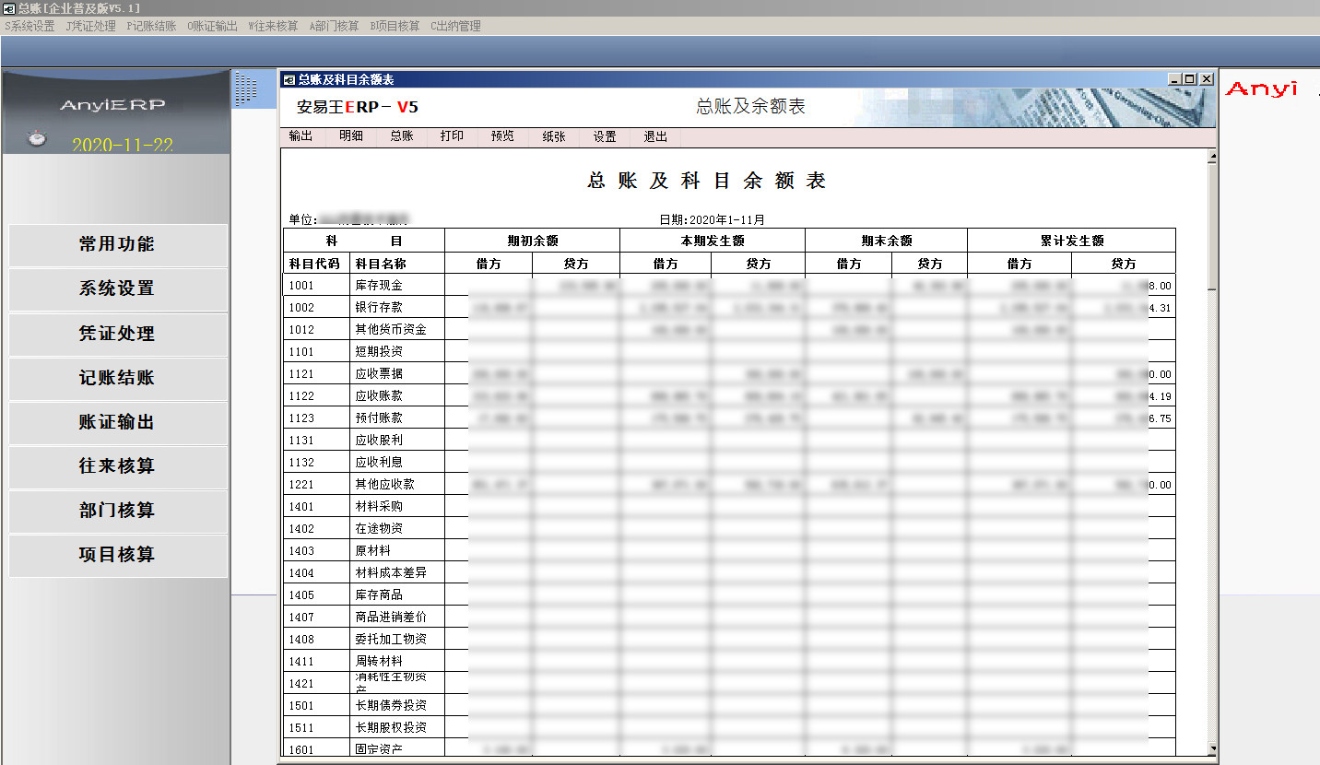Click the main 总账 application title icon

point(8,7)
